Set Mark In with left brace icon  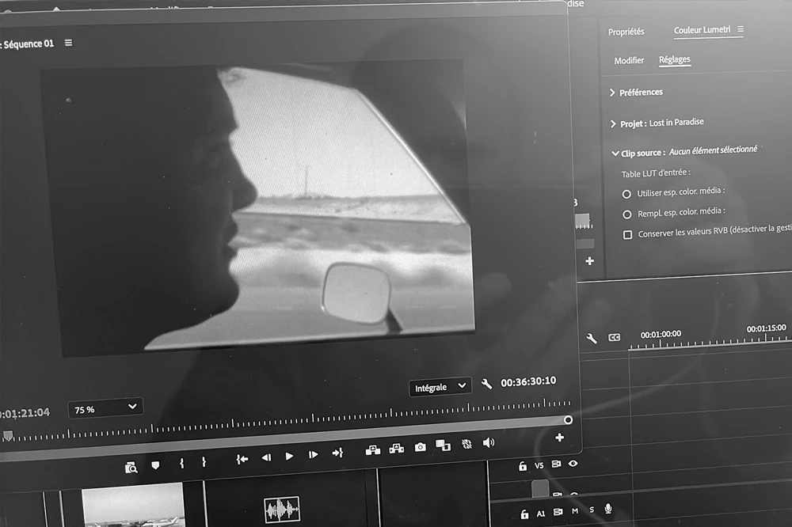coord(182,463)
